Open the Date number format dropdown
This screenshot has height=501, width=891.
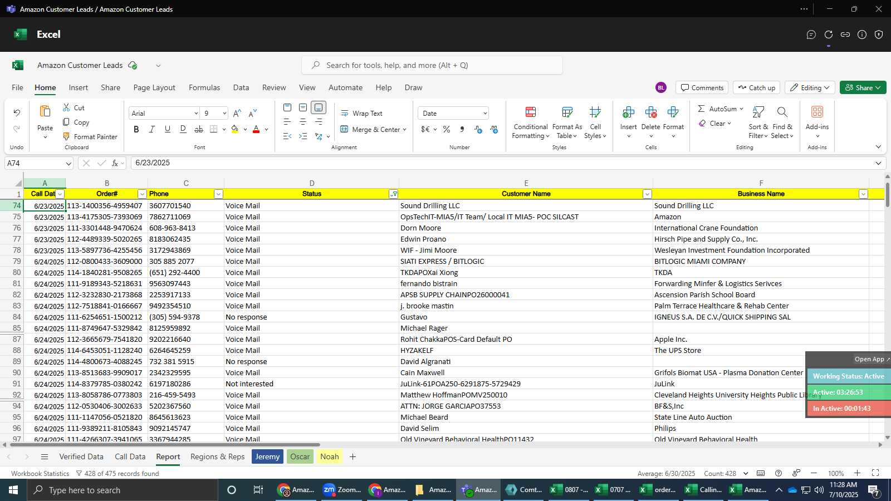(x=485, y=113)
